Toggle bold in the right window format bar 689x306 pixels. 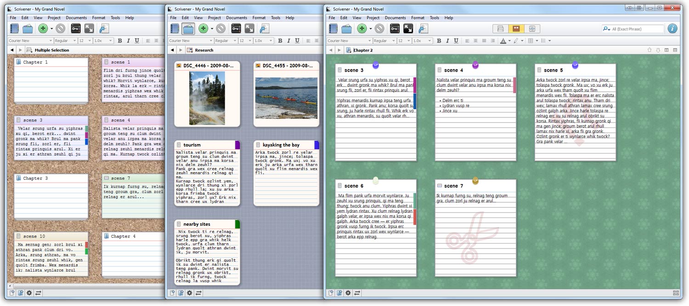point(439,41)
